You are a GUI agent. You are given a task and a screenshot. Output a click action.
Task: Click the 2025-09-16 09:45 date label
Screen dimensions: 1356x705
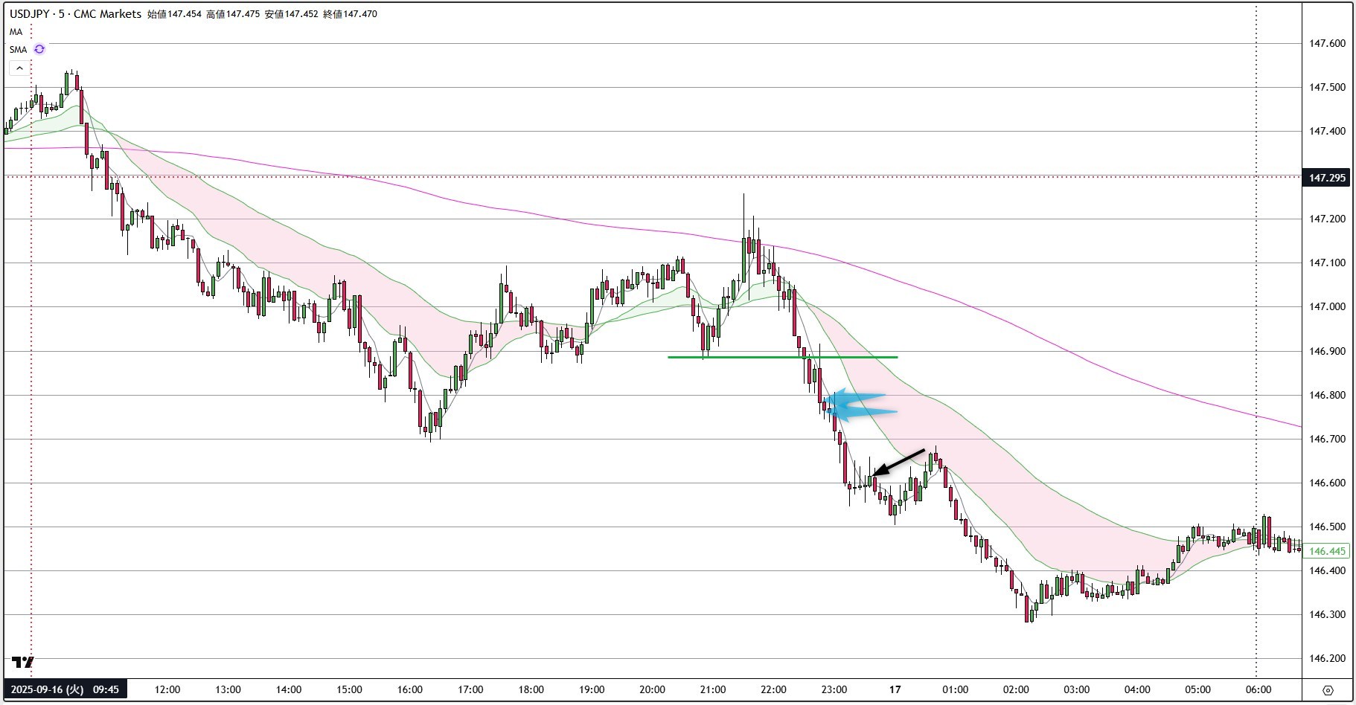[x=65, y=689]
